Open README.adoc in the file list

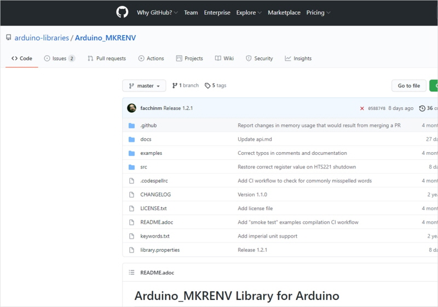point(157,222)
